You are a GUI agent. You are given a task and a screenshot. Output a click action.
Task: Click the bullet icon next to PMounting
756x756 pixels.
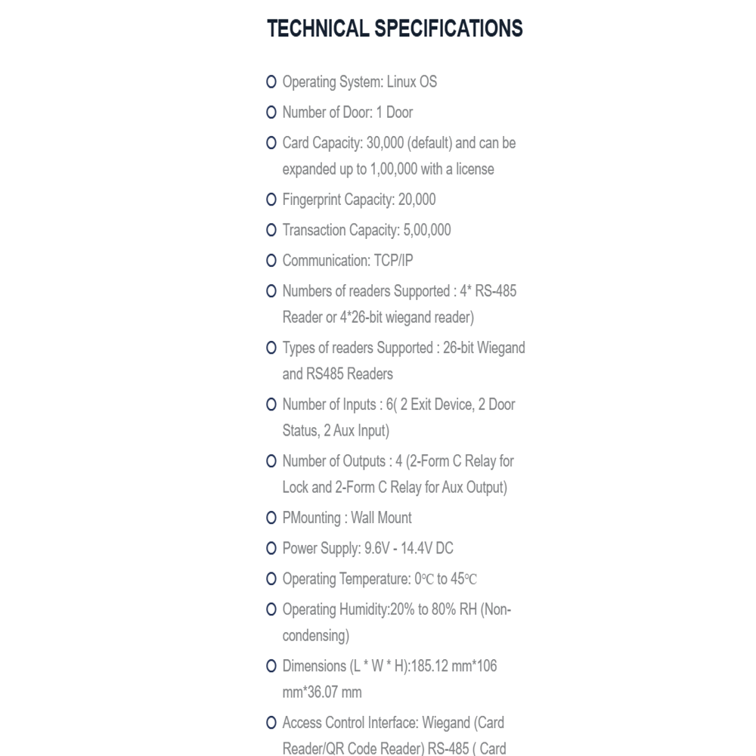tap(271, 518)
